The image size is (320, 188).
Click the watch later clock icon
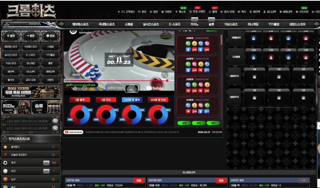coord(84,88)
